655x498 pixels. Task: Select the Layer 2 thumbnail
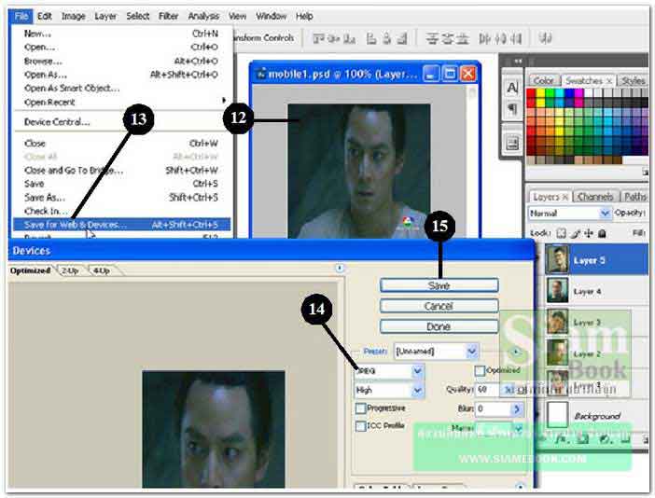557,353
